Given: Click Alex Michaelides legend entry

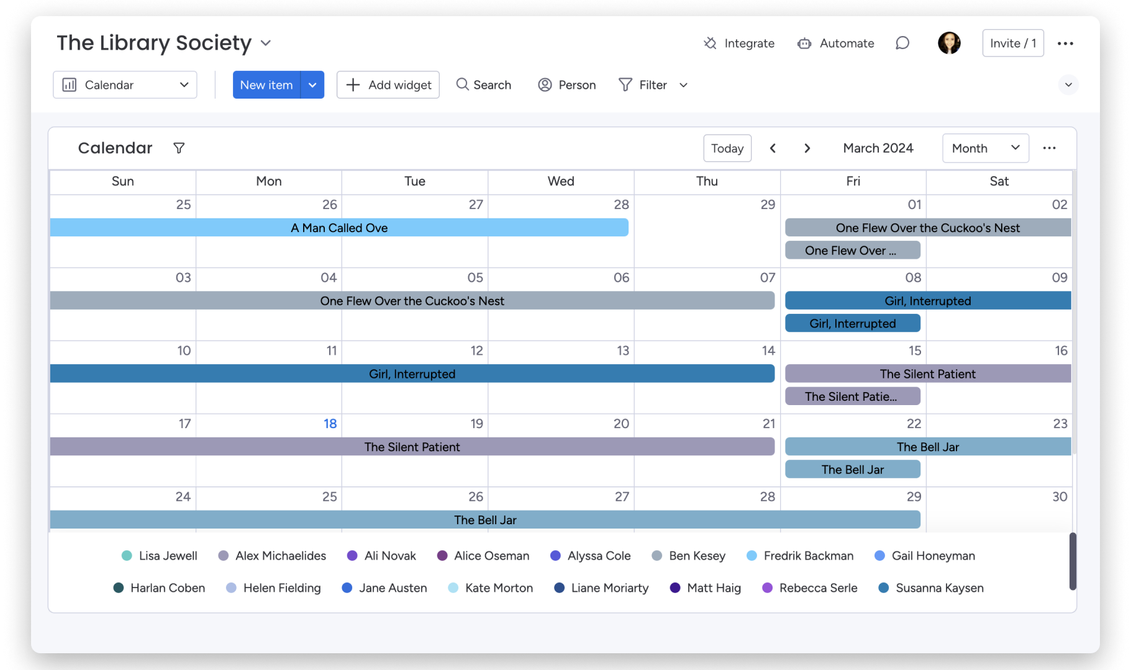Looking at the screenshot, I should [x=272, y=556].
